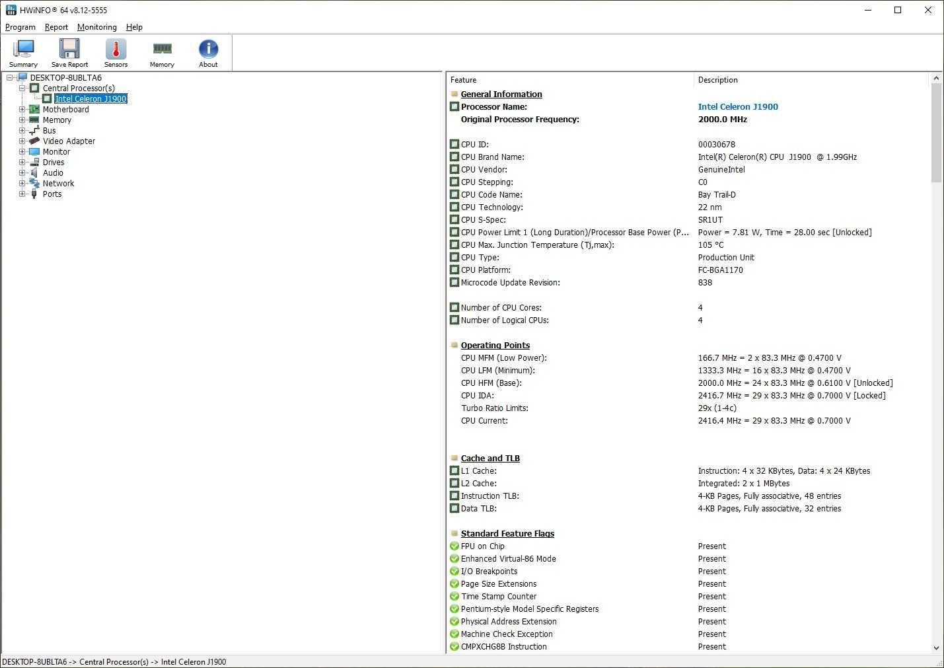
Task: Click the Number of CPU Cores row
Action: click(x=688, y=308)
